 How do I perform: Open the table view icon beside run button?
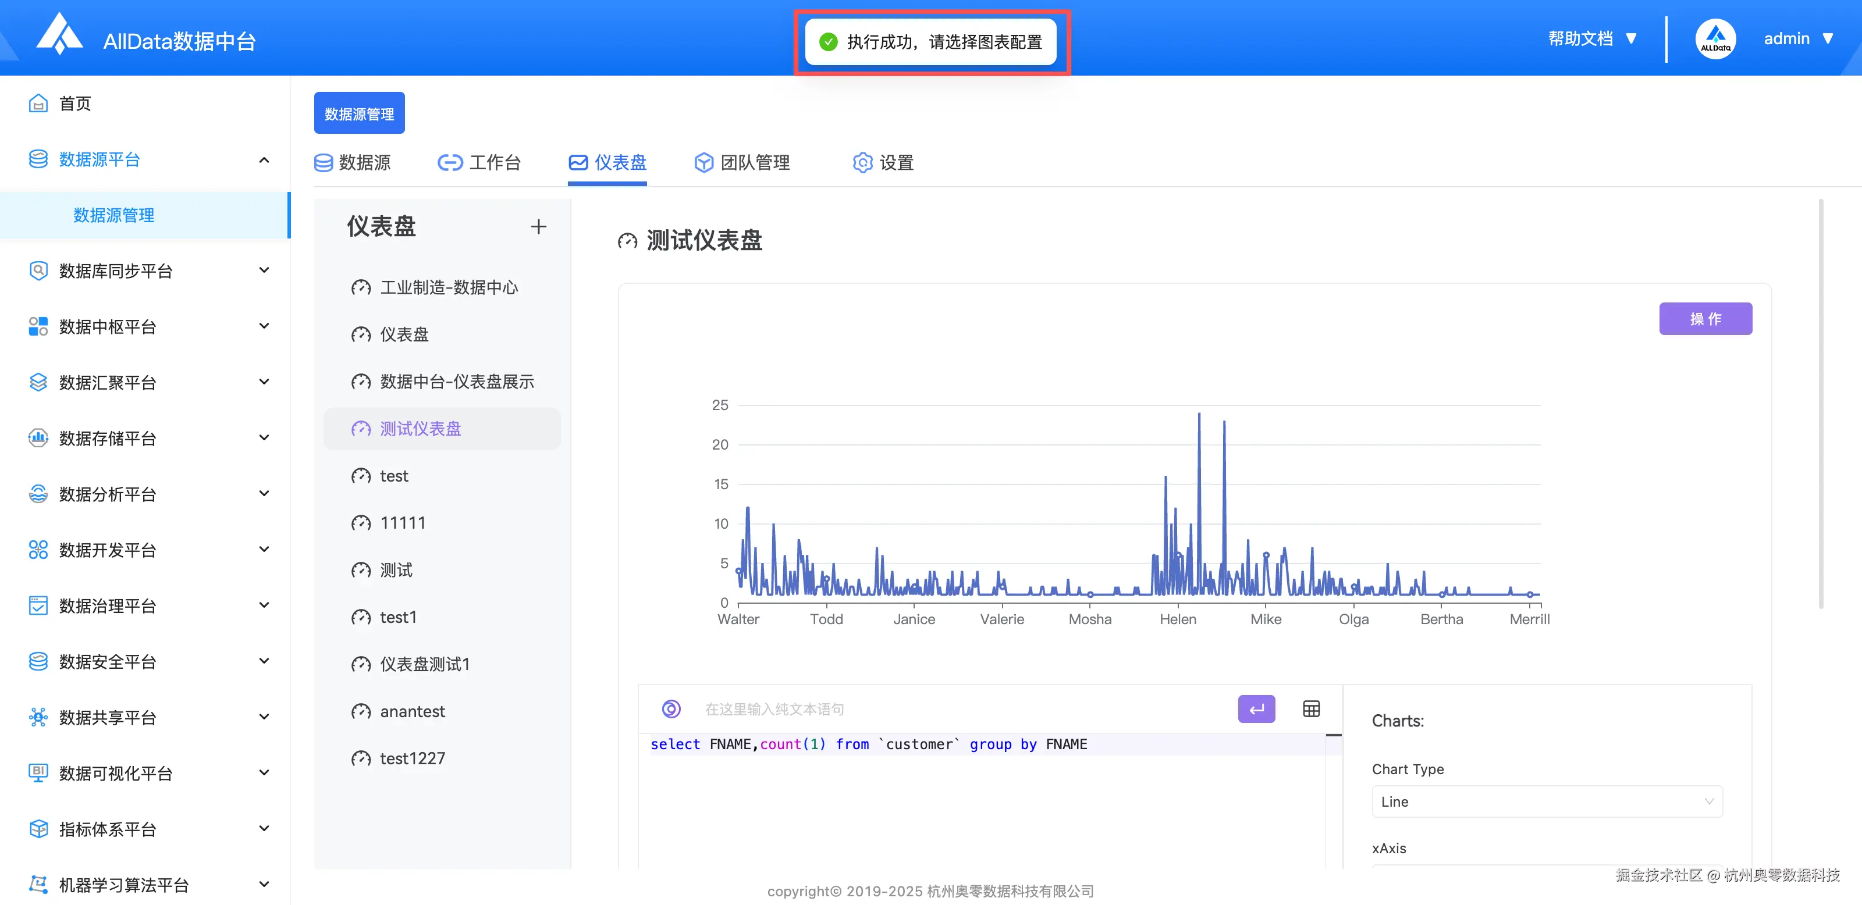(x=1311, y=708)
